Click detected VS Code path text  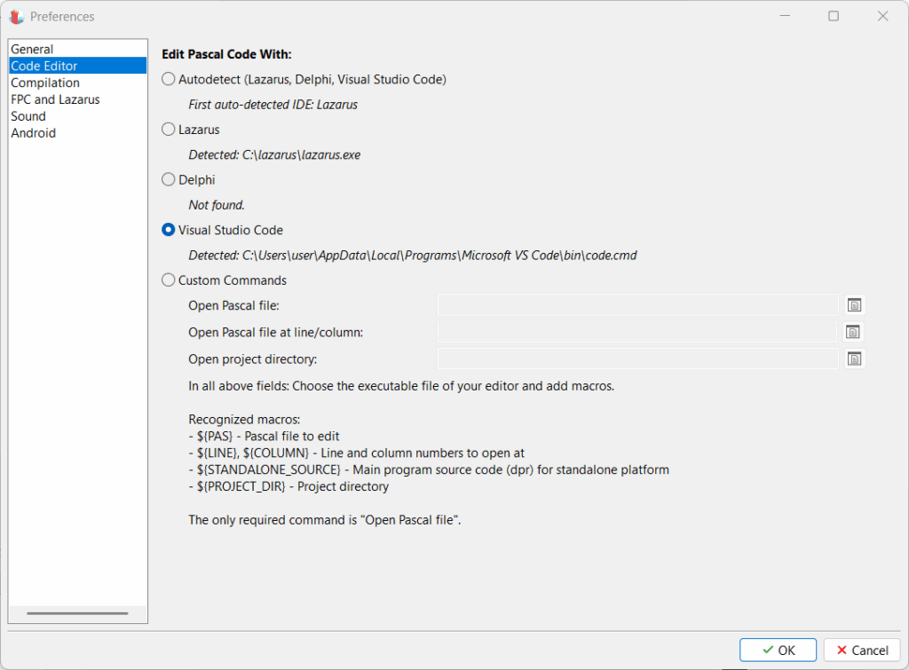[412, 256]
